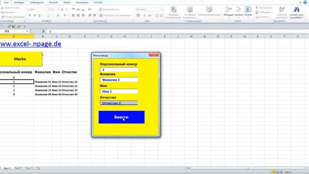
Task: Open the Seitenlayout ribbon tab
Action: click(x=37, y=2)
